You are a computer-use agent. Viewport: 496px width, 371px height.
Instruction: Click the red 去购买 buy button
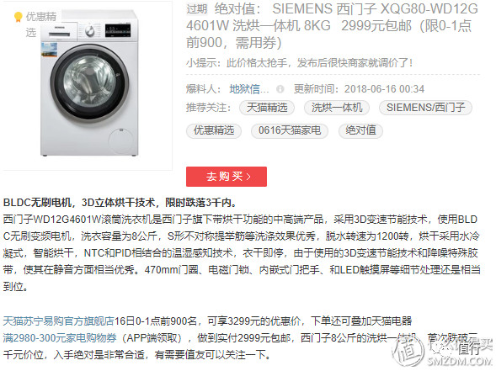227,177
